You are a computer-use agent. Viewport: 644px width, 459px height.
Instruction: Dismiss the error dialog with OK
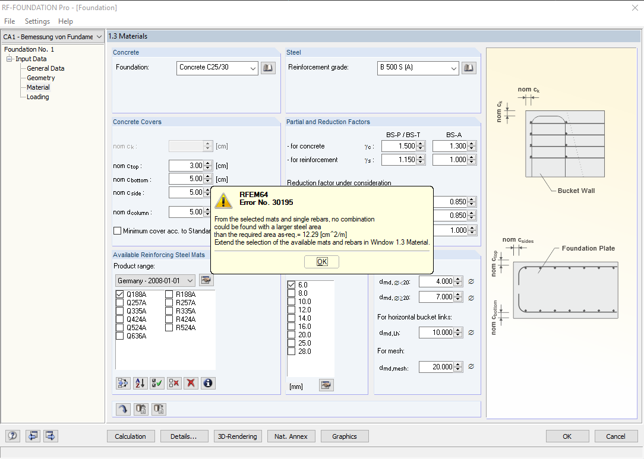pyautogui.click(x=321, y=262)
